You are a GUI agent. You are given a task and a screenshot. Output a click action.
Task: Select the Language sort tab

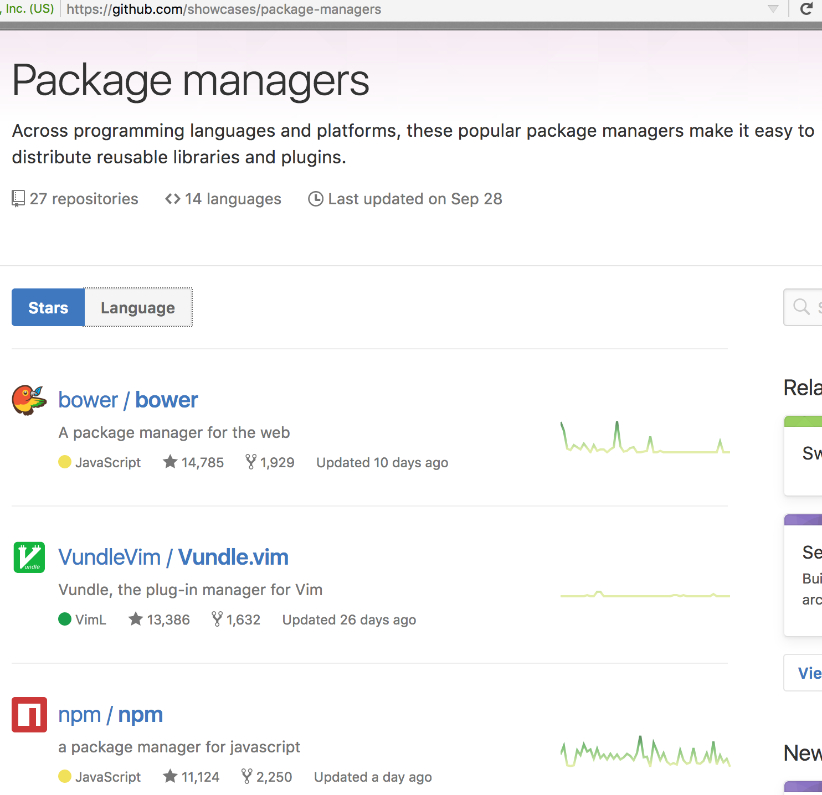[138, 307]
